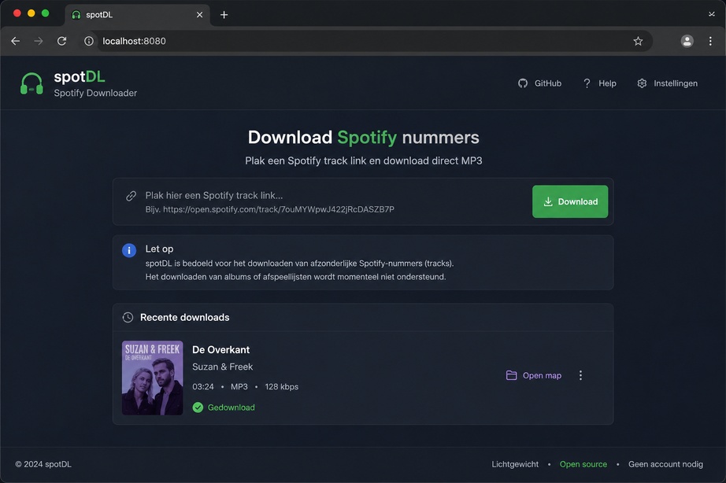Click the © 2024 spotDL footer text
The image size is (726, 483).
43,464
